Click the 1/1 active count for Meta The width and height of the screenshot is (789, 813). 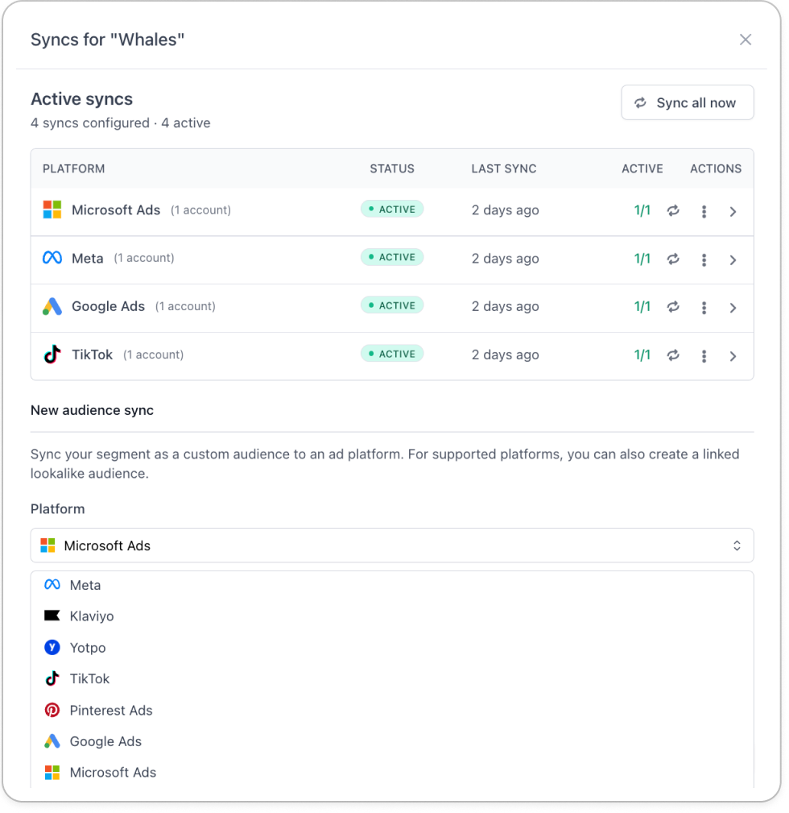click(x=642, y=259)
